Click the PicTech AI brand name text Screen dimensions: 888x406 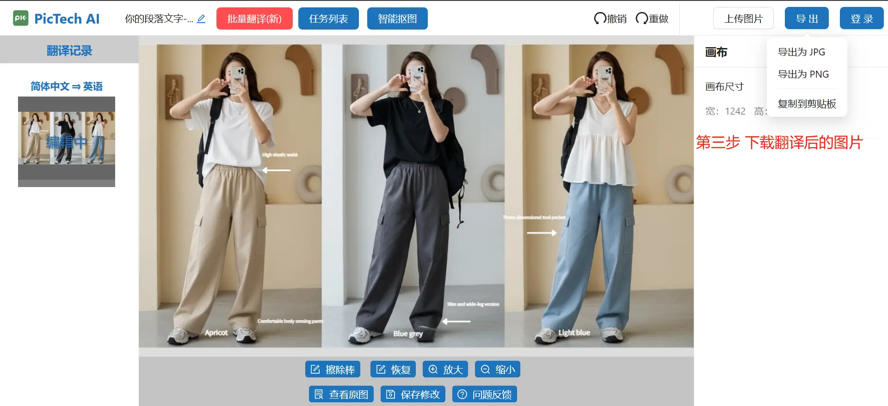point(67,18)
